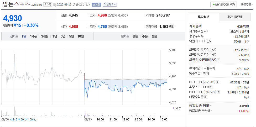Image resolution: width=256 pixels, height=127 pixels.
Task: Select the 1일 line chart period
Action: click(x=24, y=36)
